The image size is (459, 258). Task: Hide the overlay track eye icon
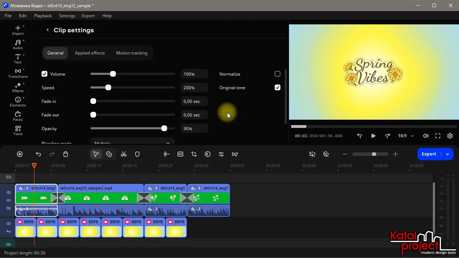tap(9, 224)
